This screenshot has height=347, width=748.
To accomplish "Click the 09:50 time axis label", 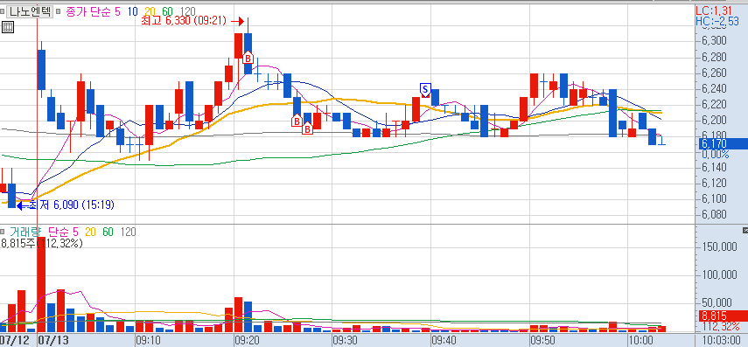I will coord(543,340).
